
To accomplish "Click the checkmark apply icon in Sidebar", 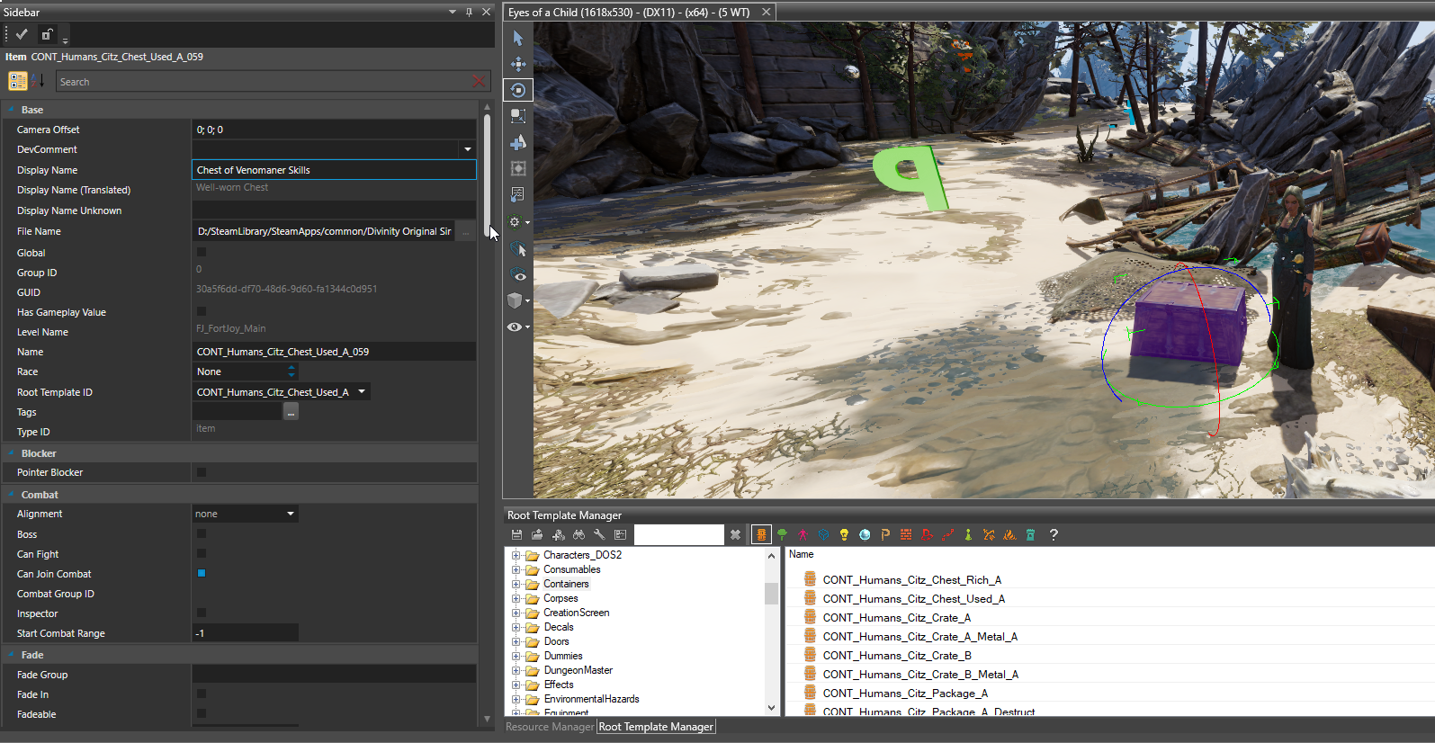I will (x=22, y=34).
